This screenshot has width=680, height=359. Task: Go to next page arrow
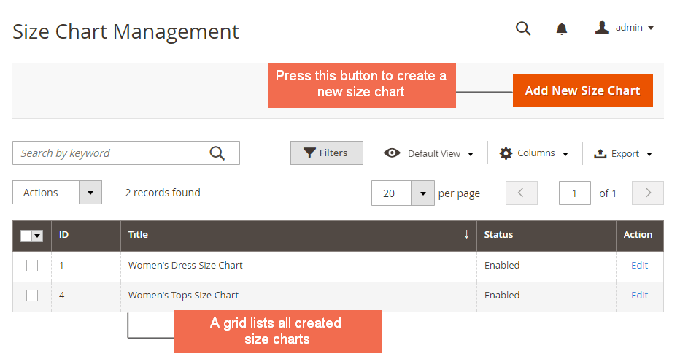[x=648, y=193]
